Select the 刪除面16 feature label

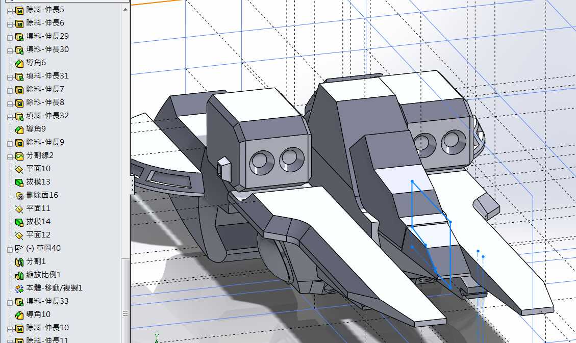[x=42, y=195]
